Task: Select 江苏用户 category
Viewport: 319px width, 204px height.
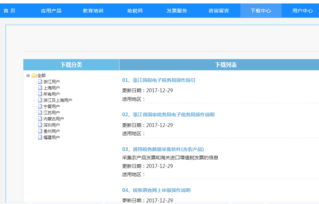Action: point(52,112)
